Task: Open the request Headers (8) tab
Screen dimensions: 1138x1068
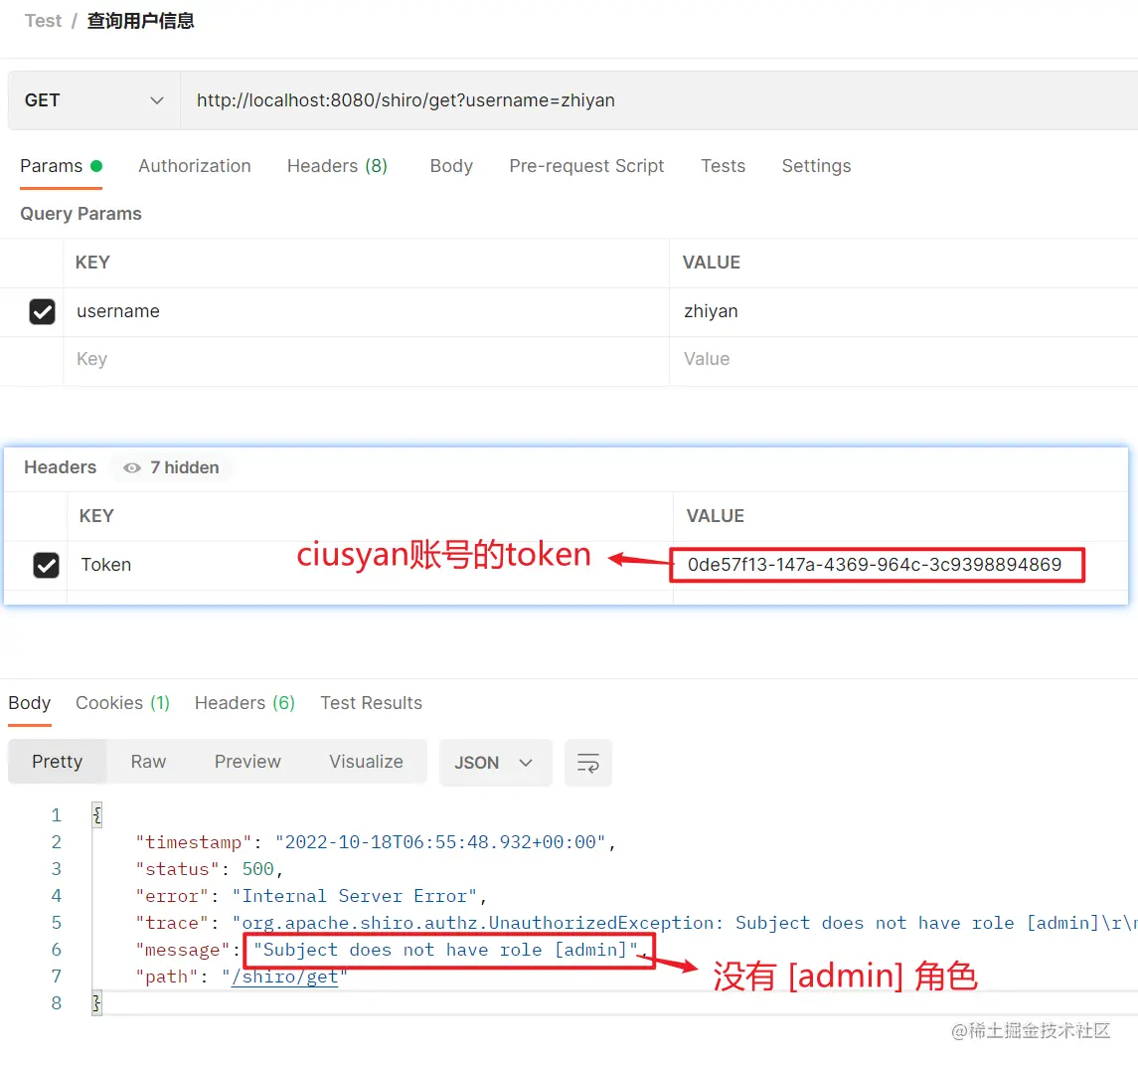Action: point(338,166)
